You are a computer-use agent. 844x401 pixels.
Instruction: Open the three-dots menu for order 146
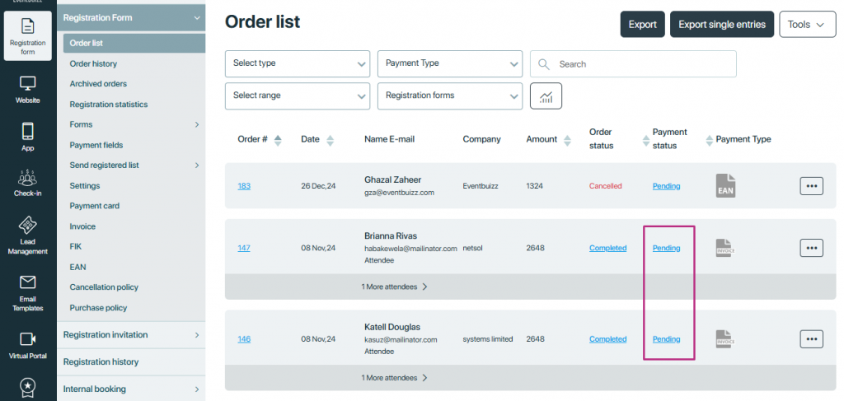coord(811,339)
